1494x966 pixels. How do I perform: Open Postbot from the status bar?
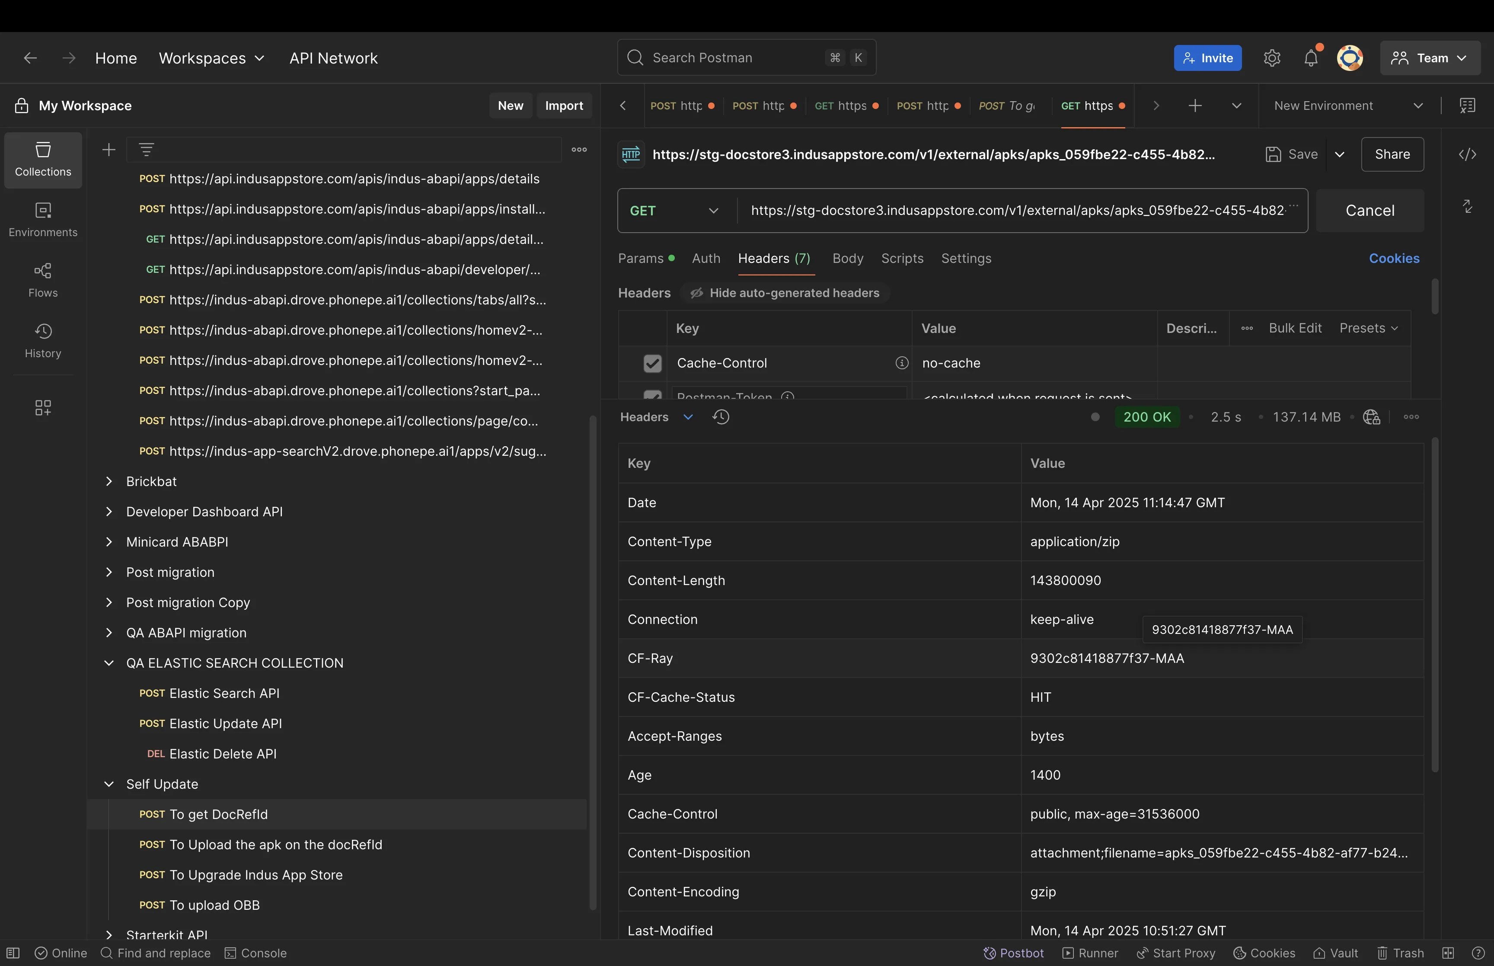pyautogui.click(x=1013, y=953)
